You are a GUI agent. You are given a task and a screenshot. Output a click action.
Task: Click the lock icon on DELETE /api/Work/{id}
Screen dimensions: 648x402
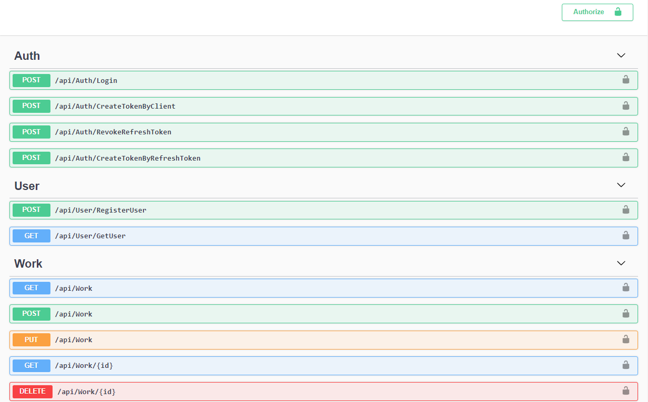(x=625, y=391)
